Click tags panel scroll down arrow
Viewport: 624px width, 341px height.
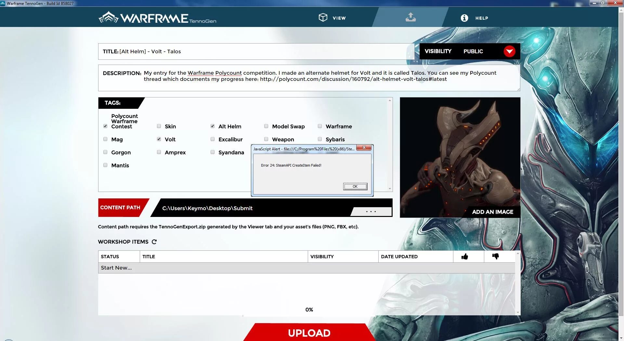(390, 189)
